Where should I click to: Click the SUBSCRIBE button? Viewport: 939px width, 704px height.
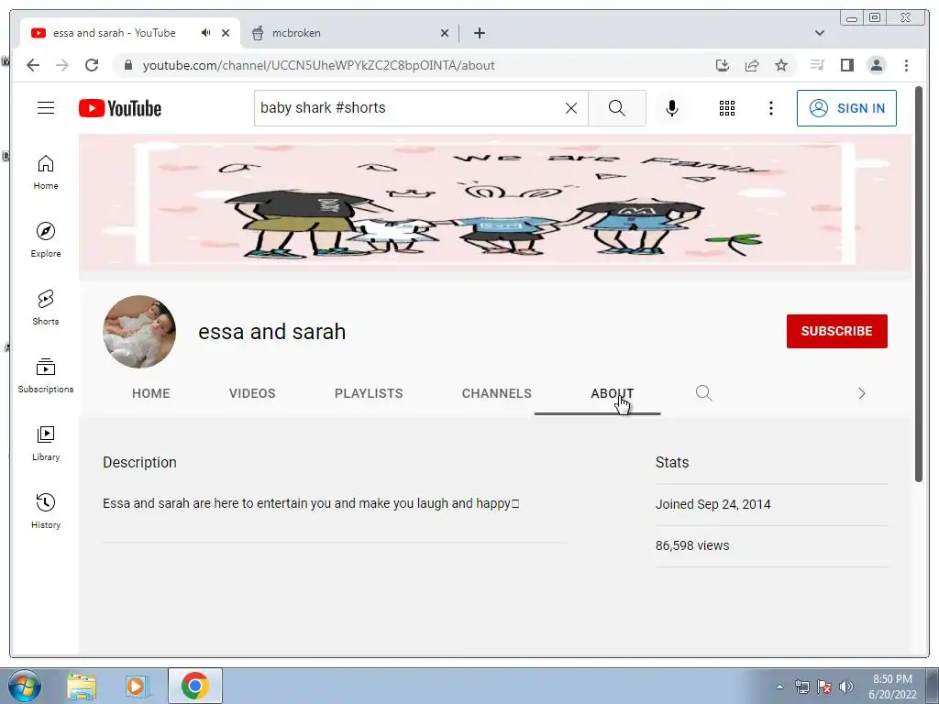point(836,331)
